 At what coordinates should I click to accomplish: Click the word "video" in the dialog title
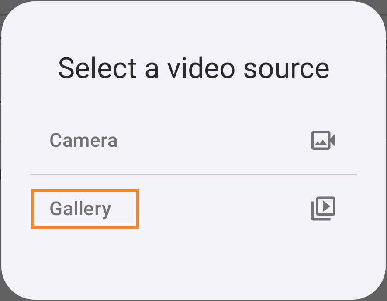point(201,68)
